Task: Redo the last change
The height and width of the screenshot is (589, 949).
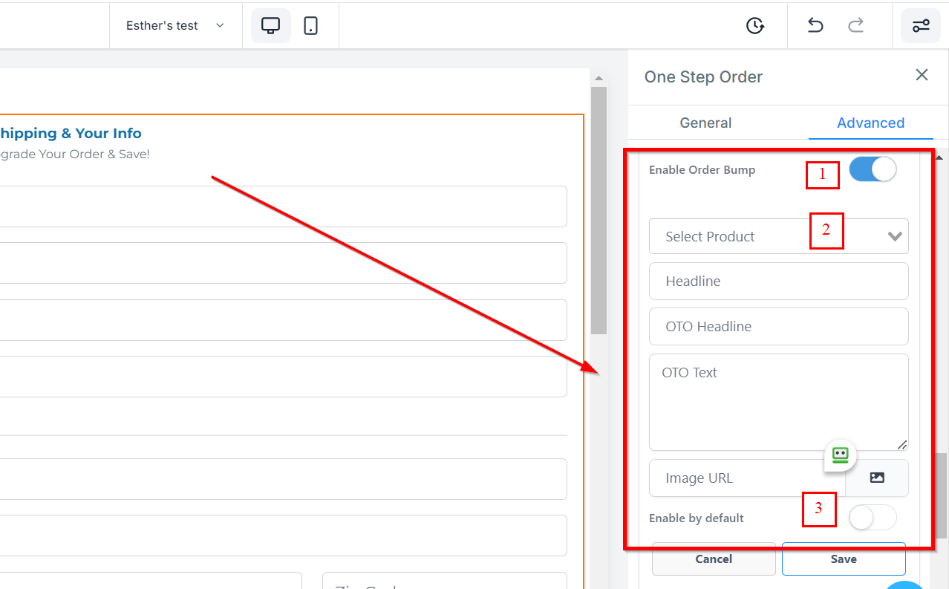Action: [856, 25]
